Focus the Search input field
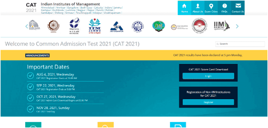Viewport: 268px width, 128px height. coord(240,44)
